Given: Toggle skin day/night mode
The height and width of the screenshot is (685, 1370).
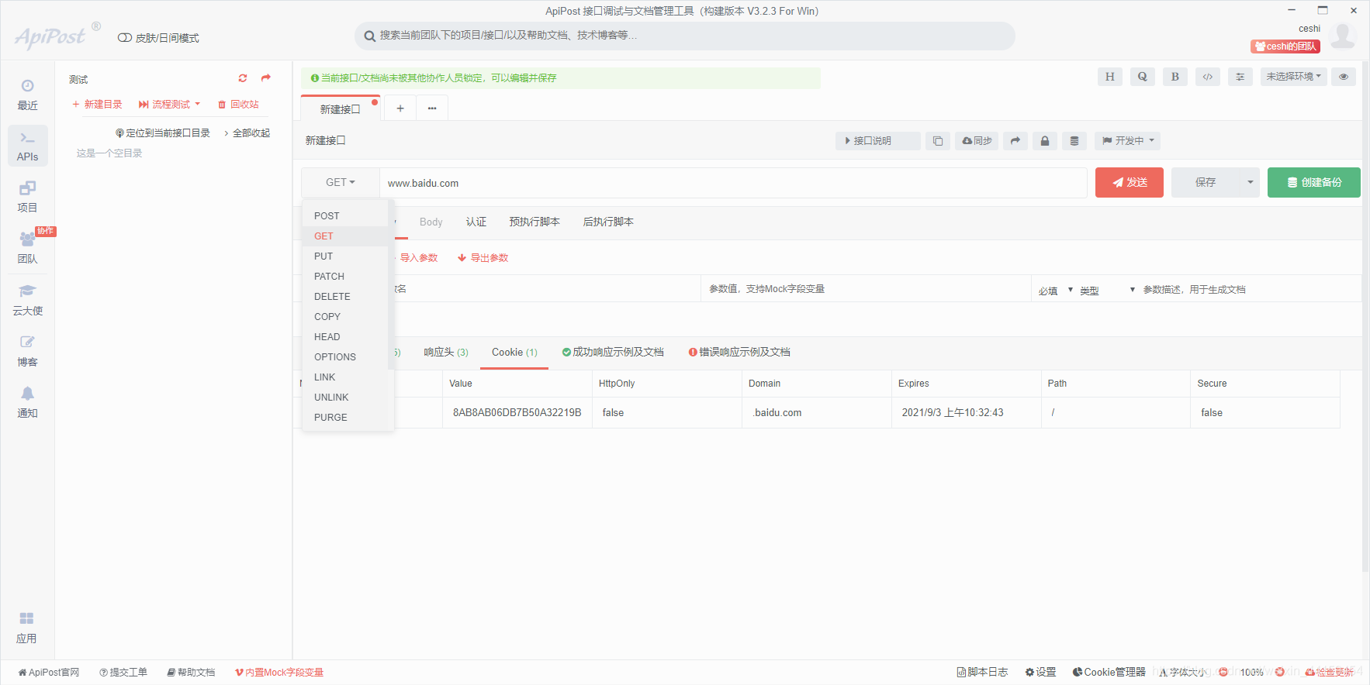Looking at the screenshot, I should coord(158,38).
